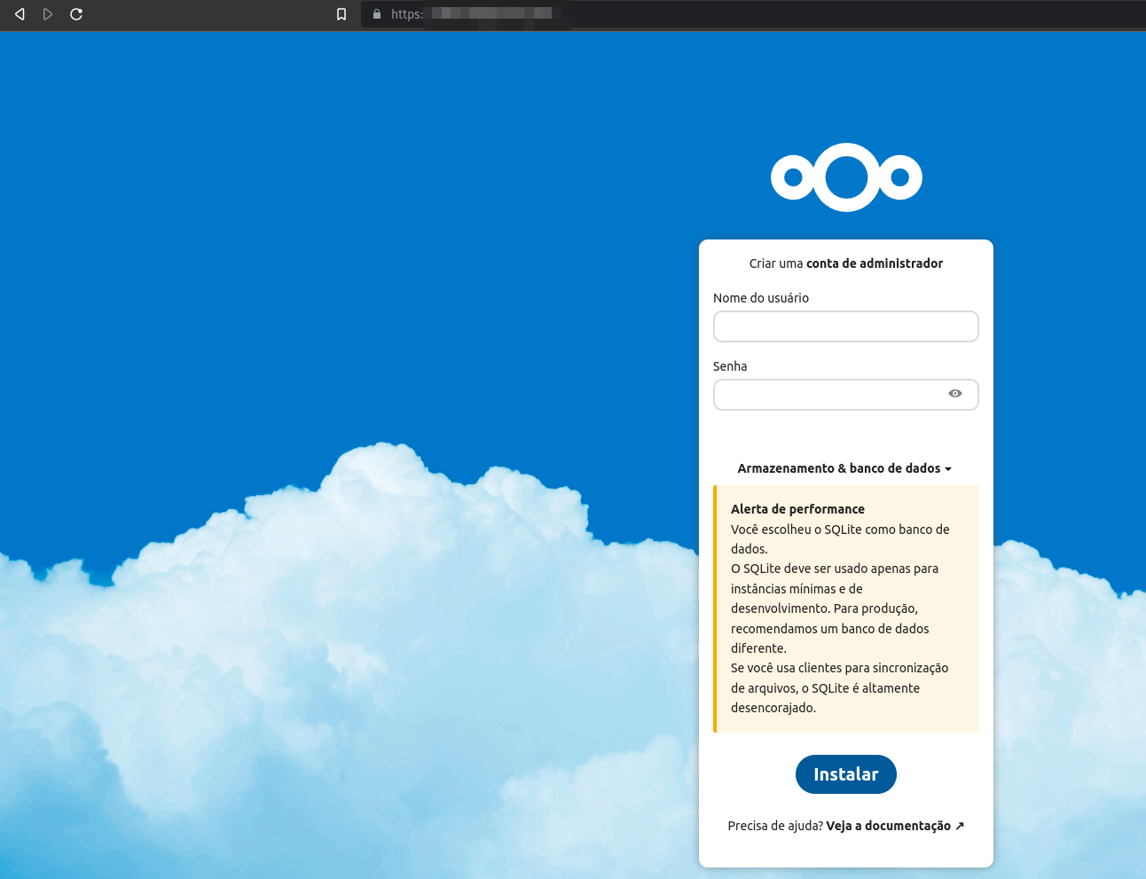Go back with the browser back arrow
The width and height of the screenshot is (1146, 879).
20,14
